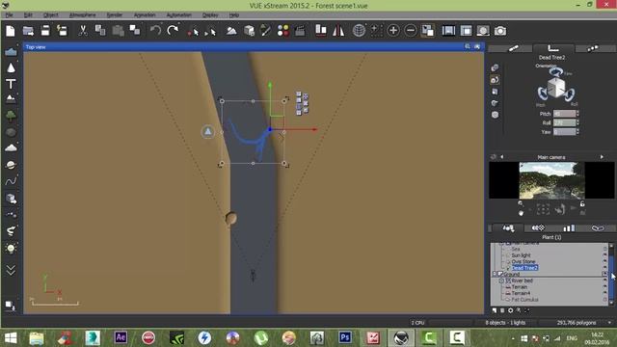Click the Roll value stepper
The width and height of the screenshot is (617, 347).
(577, 122)
